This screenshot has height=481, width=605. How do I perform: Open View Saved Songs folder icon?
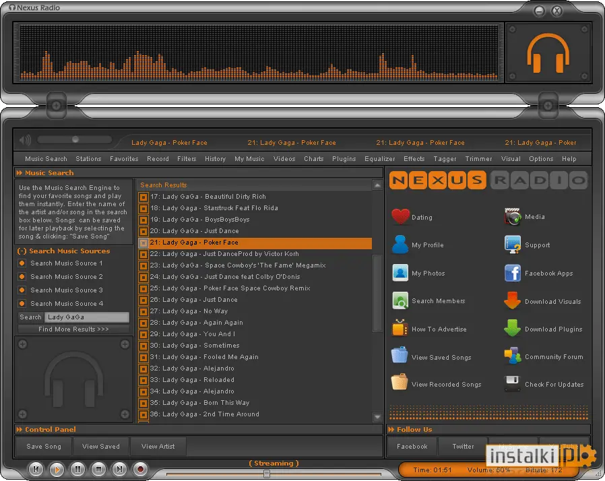pyautogui.click(x=400, y=355)
